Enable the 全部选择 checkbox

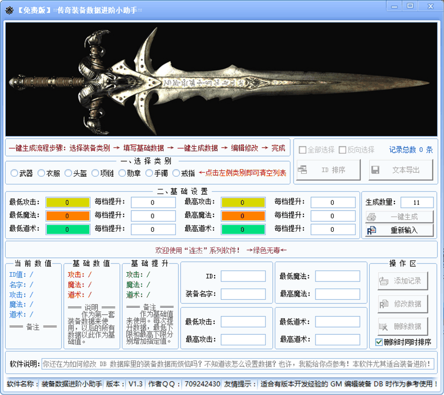[302, 150]
